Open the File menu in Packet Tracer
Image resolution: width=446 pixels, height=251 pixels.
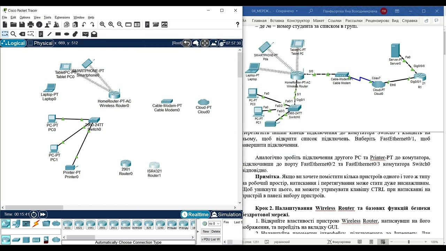click(5, 17)
